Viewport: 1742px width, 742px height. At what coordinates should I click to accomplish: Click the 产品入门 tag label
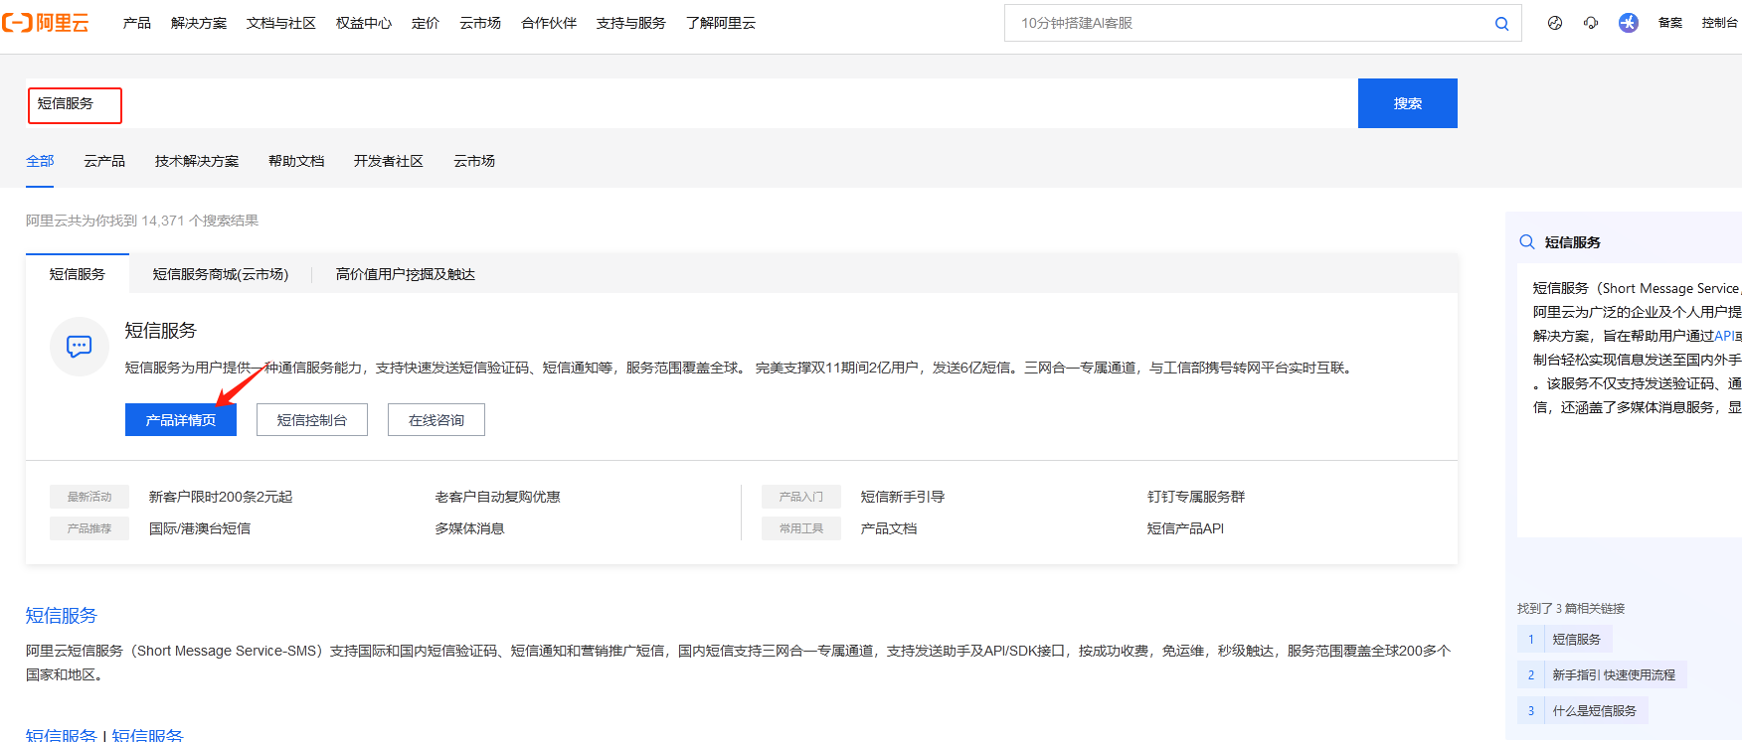tap(801, 497)
